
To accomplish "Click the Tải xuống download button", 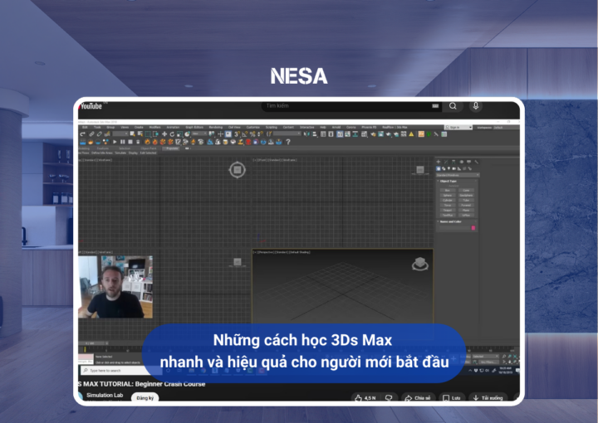I will click(488, 398).
